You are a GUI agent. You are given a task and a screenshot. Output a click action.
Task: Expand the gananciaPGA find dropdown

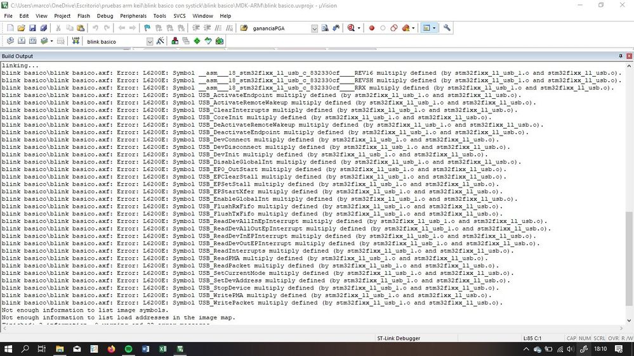pos(315,29)
